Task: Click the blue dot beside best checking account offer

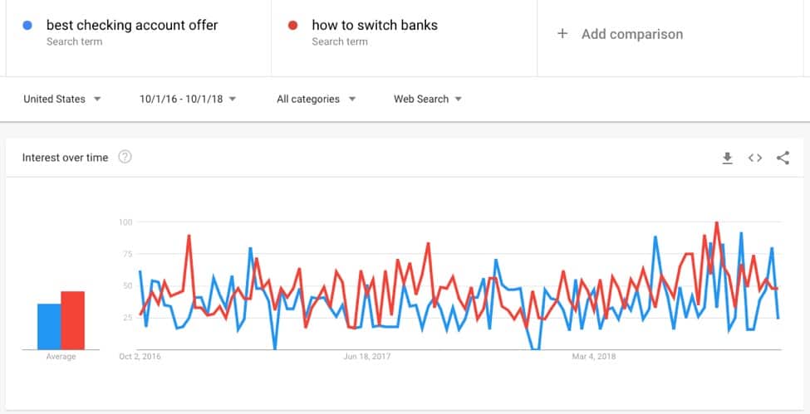Action: (x=28, y=25)
